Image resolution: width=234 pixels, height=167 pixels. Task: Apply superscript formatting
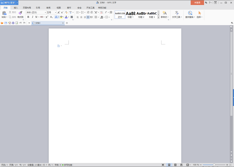tap(47, 17)
